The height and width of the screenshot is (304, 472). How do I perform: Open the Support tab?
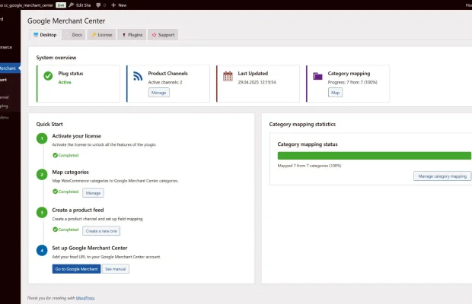[x=163, y=35]
